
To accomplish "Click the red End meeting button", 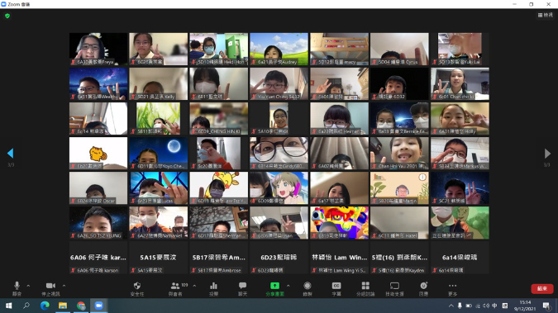I will (542, 288).
